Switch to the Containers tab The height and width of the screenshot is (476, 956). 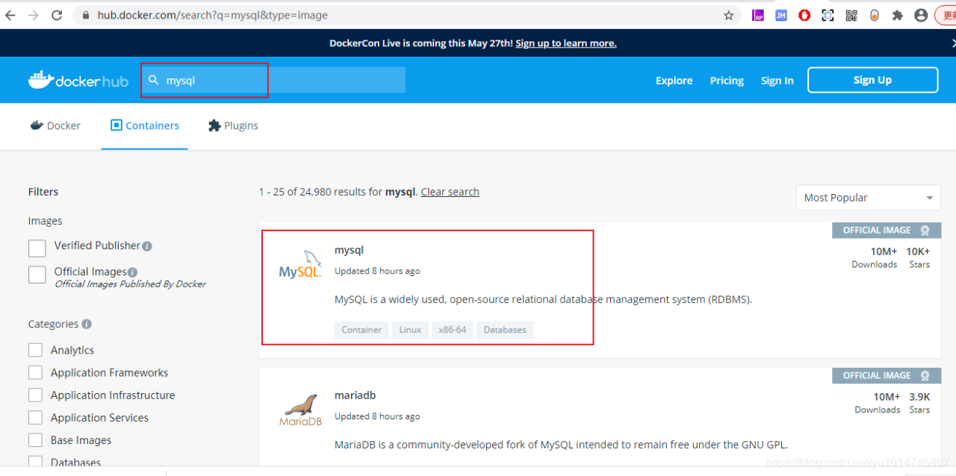coord(145,125)
